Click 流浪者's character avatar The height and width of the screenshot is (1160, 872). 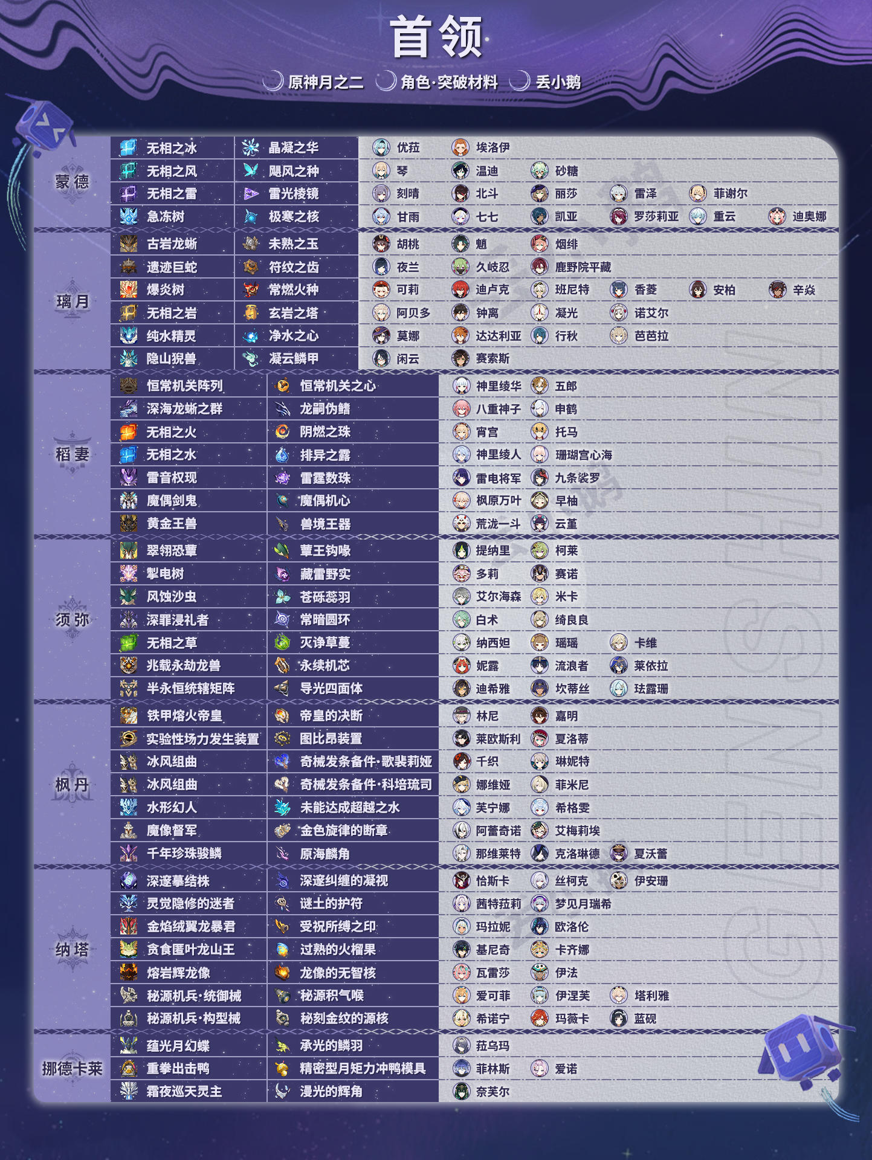(x=540, y=666)
